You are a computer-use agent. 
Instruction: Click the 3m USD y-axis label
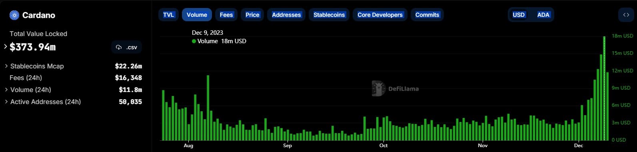[621, 123]
